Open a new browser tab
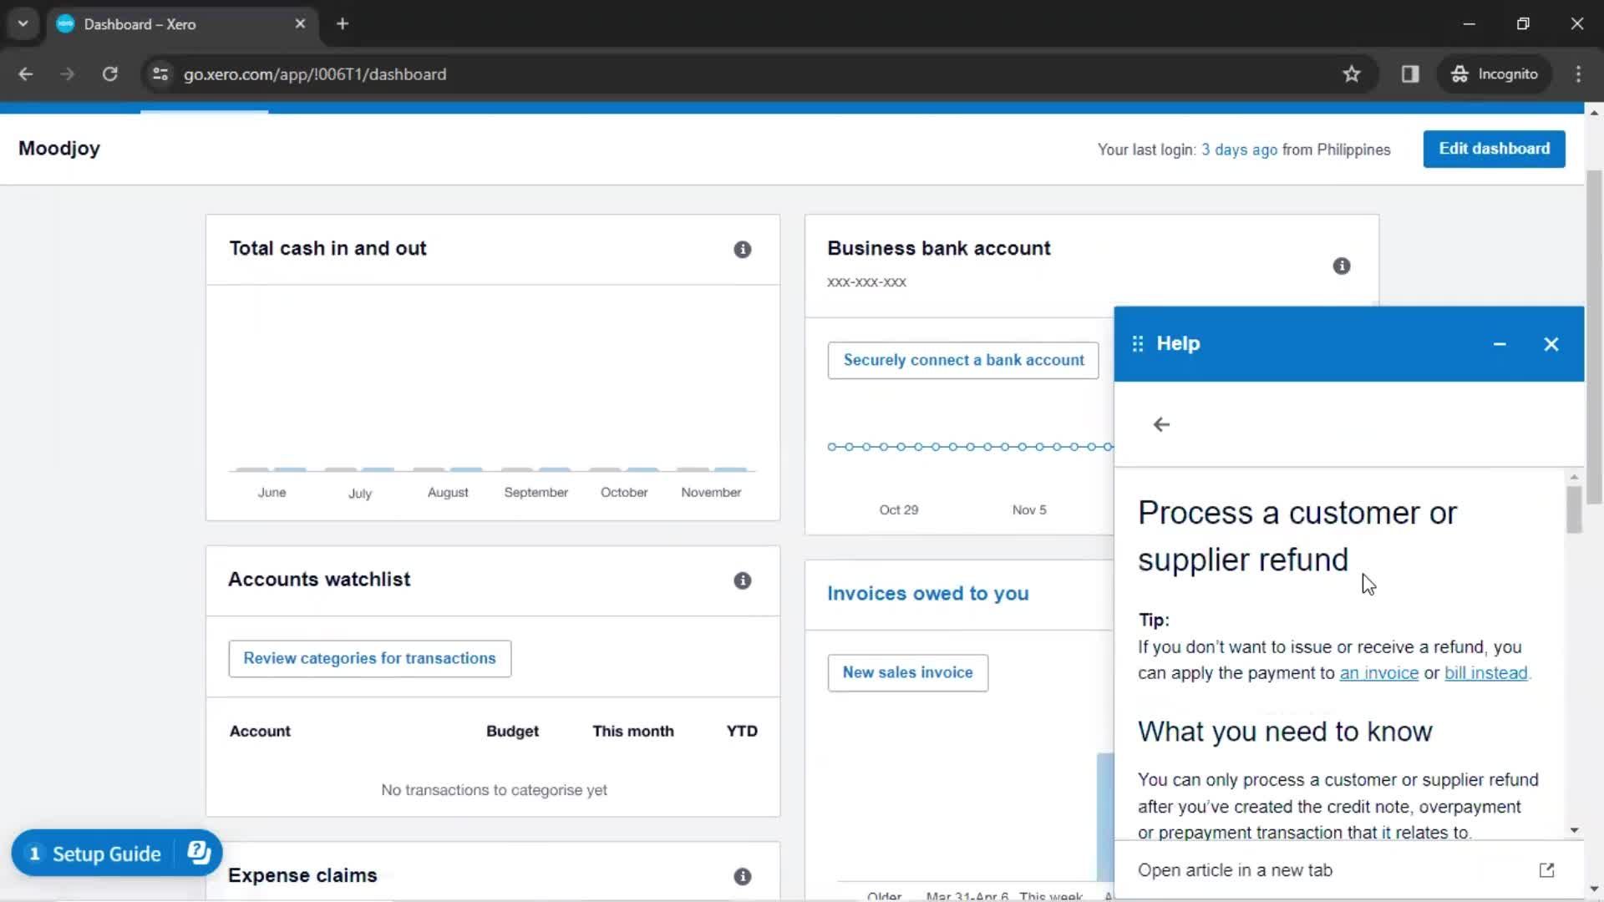The height and width of the screenshot is (902, 1604). click(x=343, y=24)
